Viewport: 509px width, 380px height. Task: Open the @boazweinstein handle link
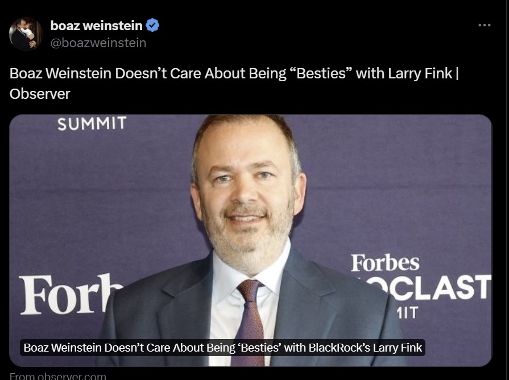point(98,43)
